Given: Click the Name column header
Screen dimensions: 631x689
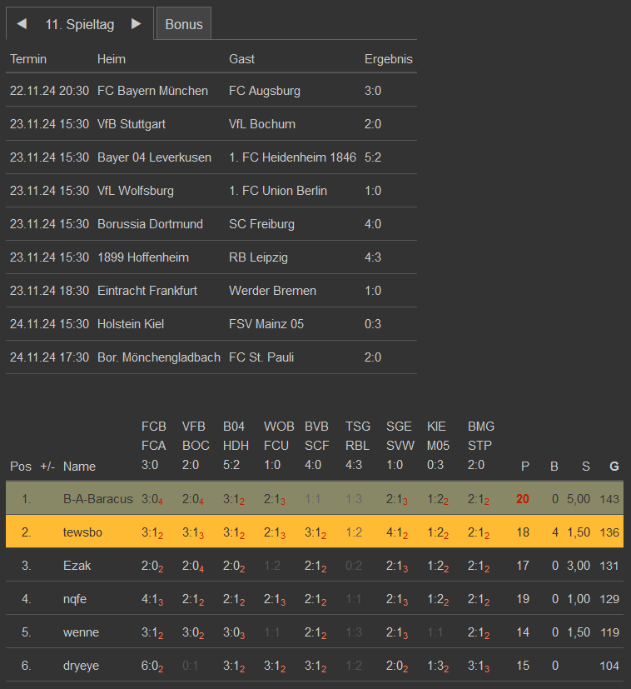Looking at the screenshot, I should [79, 467].
